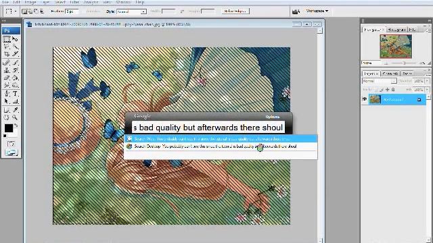The image size is (433, 243).
Task: Open the foreground color picker
Action: point(9,128)
